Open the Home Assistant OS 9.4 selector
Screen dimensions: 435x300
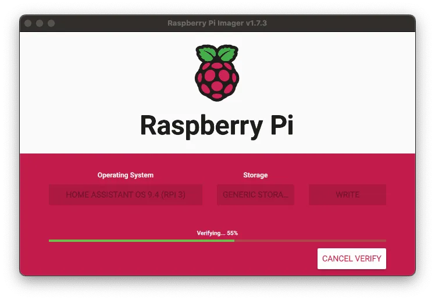tap(126, 195)
